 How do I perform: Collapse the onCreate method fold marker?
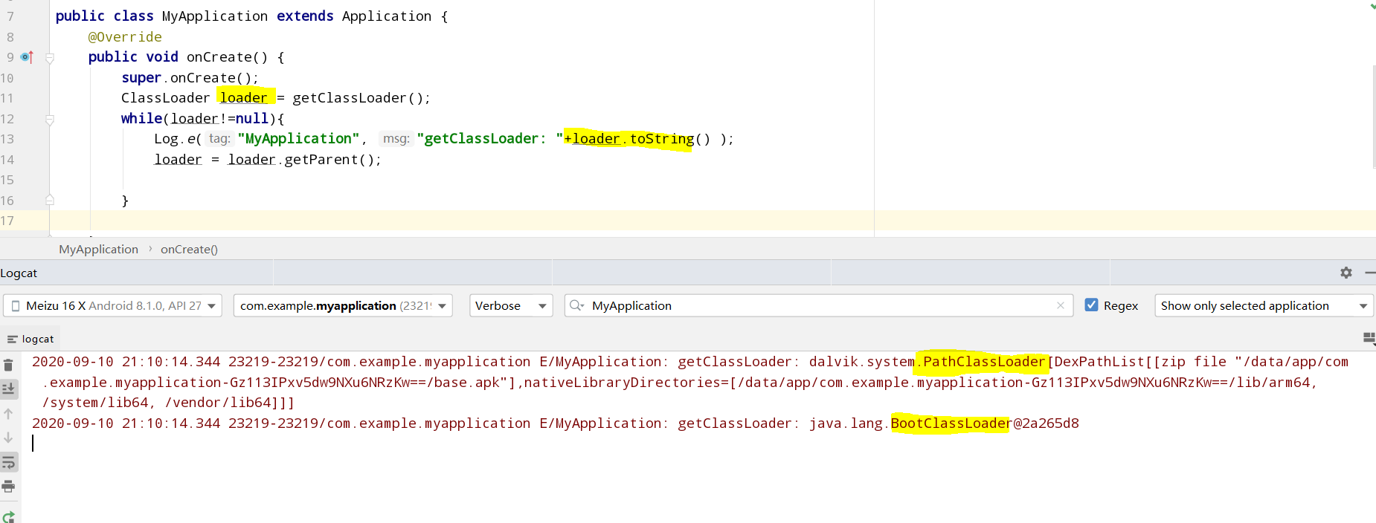coord(50,57)
